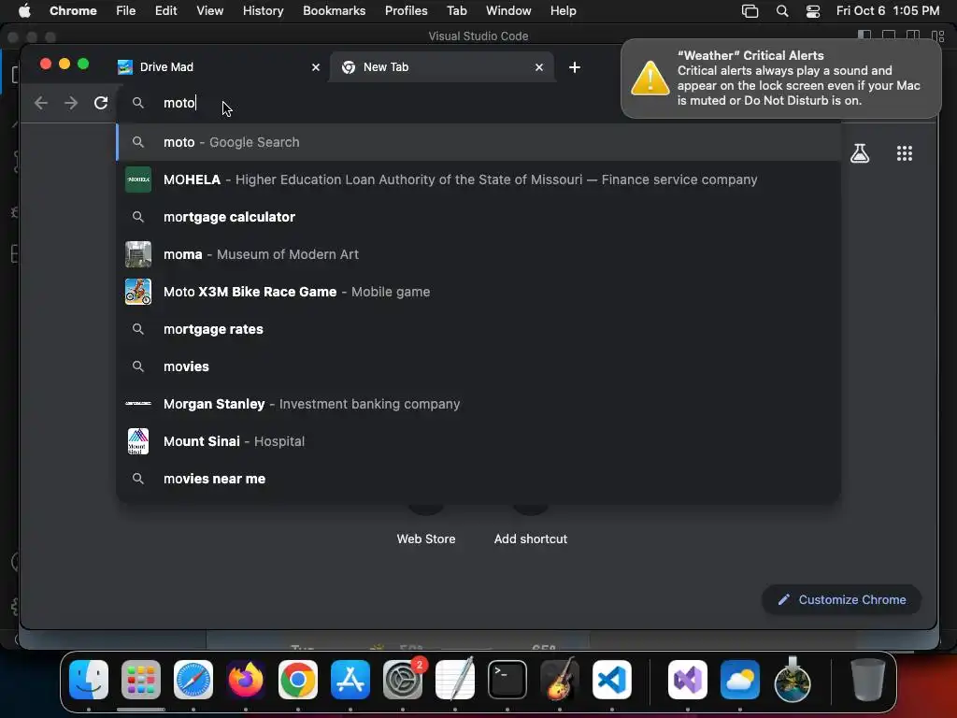Open the Profiles menu
The height and width of the screenshot is (718, 957).
406,10
